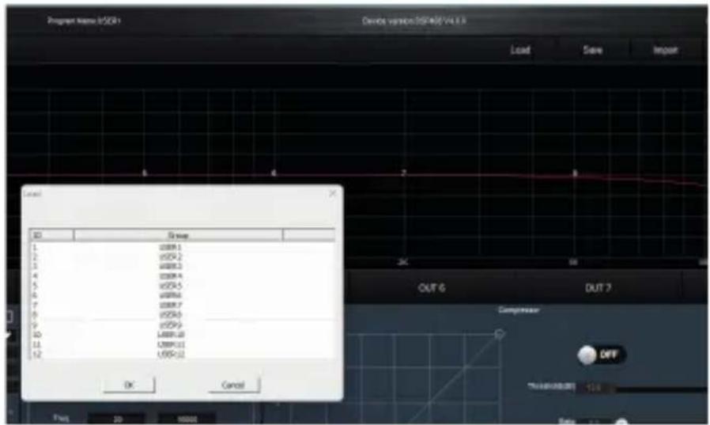Switch to the OUT 7 channel tab

[x=599, y=288]
